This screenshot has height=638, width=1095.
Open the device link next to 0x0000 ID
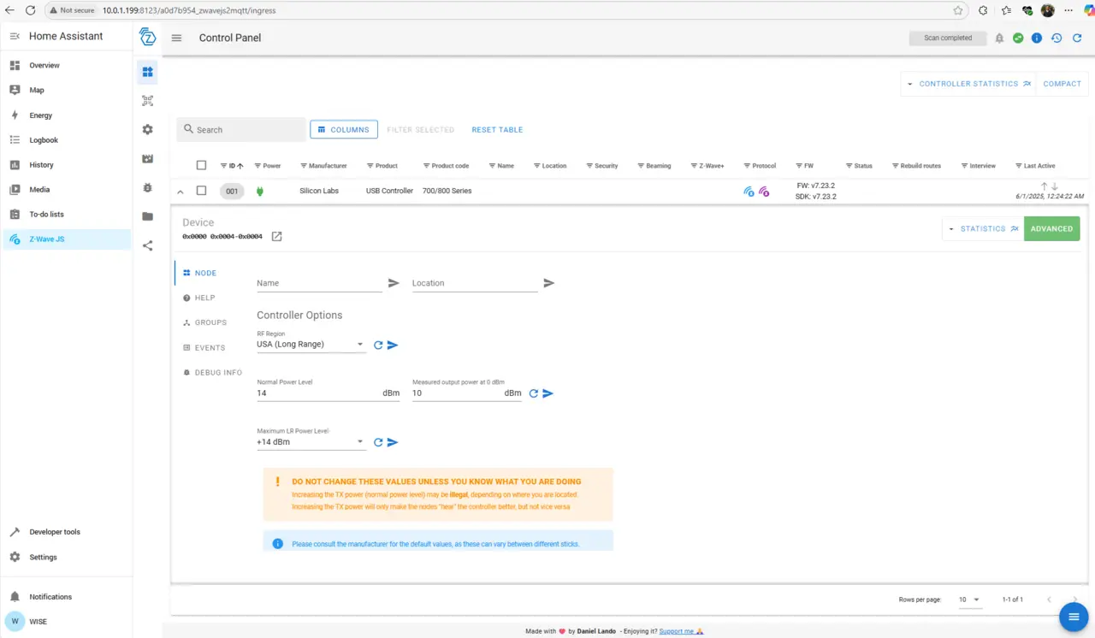pos(276,236)
